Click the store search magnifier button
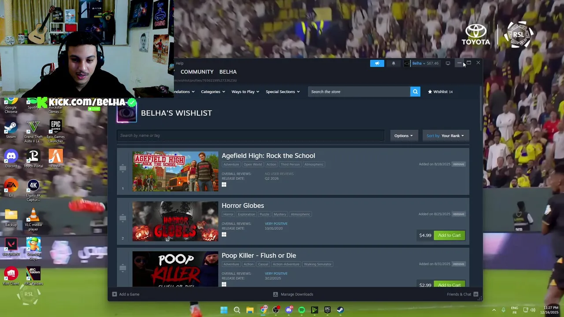 (415, 92)
